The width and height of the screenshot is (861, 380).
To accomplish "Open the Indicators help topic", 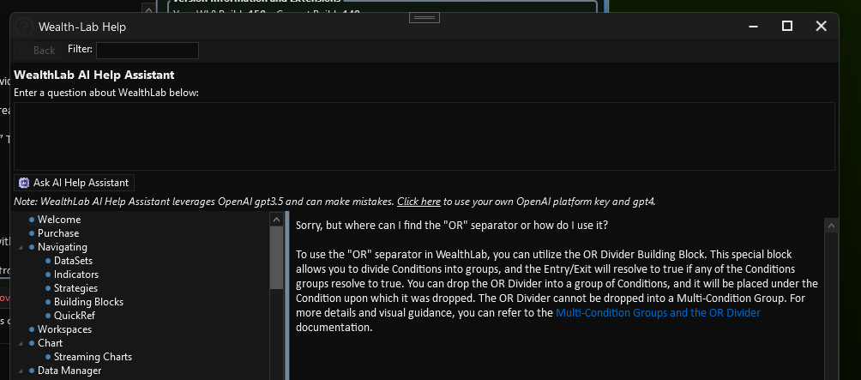I will coord(75,274).
